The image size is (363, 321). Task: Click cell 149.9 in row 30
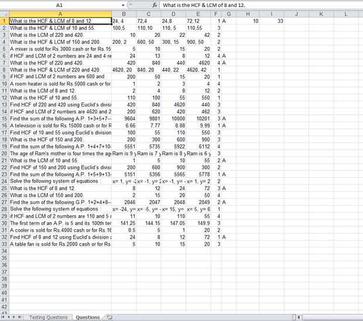click(198, 223)
